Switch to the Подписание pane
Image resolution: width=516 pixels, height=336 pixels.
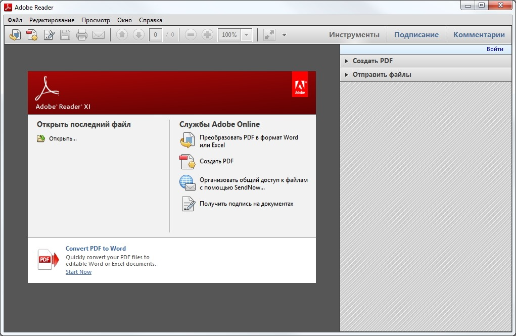tap(416, 35)
